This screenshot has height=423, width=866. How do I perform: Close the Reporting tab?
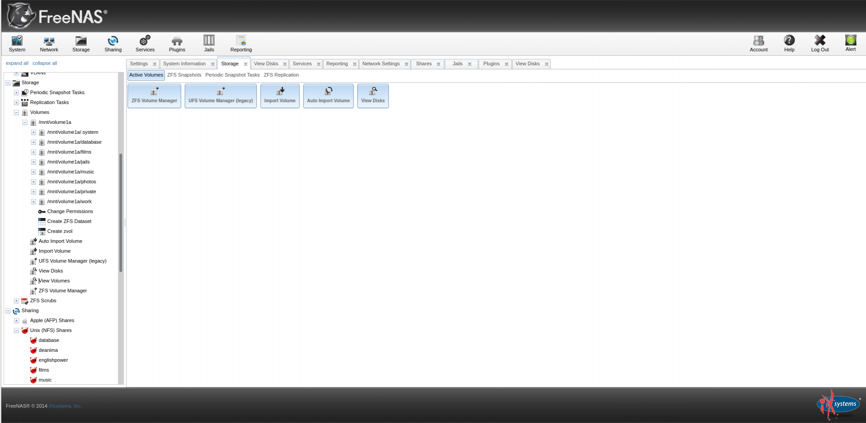(x=355, y=64)
